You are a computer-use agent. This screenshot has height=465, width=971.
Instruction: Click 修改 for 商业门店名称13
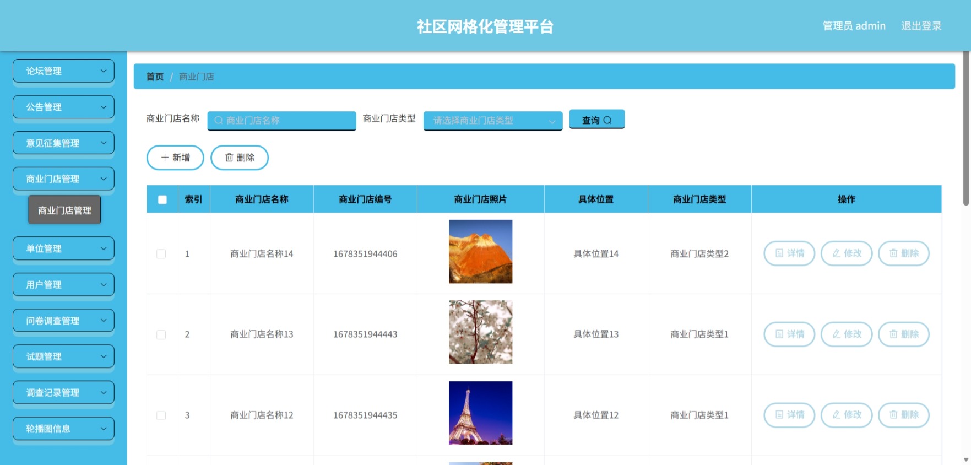pos(847,334)
